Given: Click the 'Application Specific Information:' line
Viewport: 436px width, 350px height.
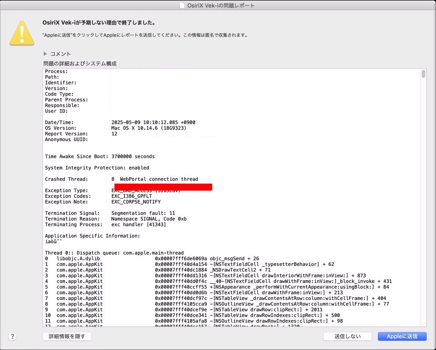Looking at the screenshot, I should 93,236.
